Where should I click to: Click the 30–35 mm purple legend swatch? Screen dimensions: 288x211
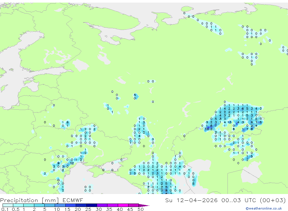coord(102,205)
